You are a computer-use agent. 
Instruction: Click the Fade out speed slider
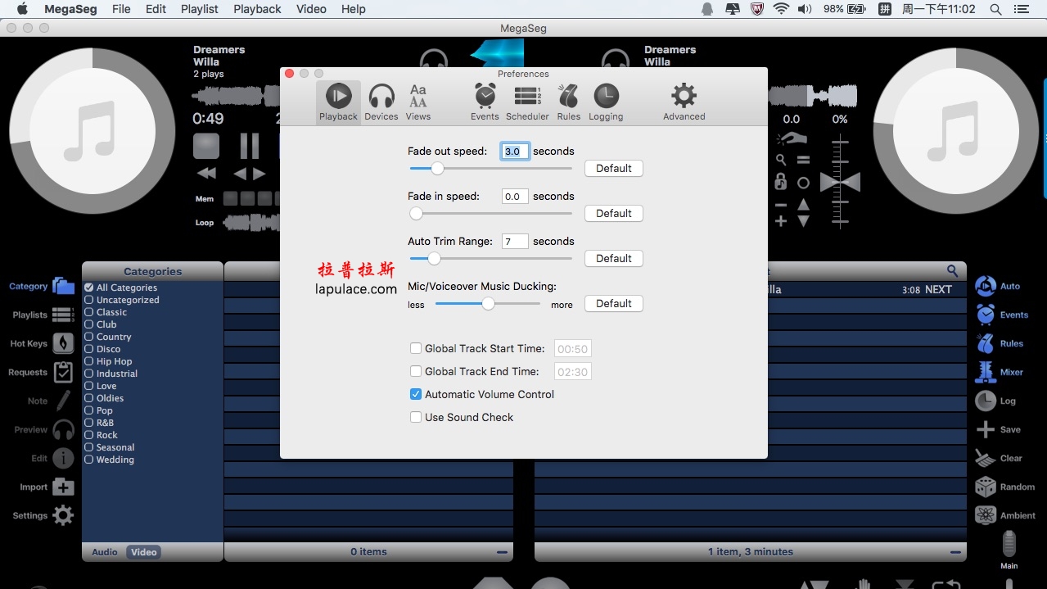(490, 169)
